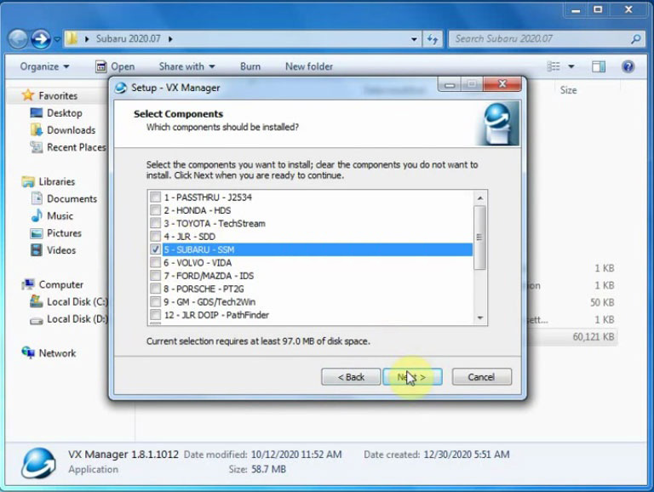Click the 60,121 KB size cell
The image size is (654, 492).
[x=593, y=337]
